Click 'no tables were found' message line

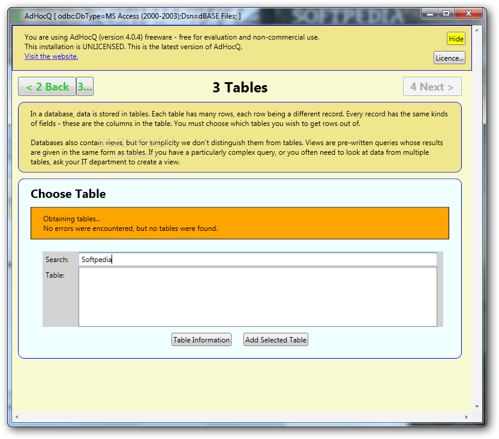coord(131,228)
